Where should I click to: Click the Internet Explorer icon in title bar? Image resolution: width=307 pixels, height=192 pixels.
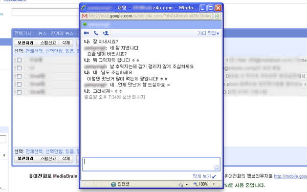(84, 8)
